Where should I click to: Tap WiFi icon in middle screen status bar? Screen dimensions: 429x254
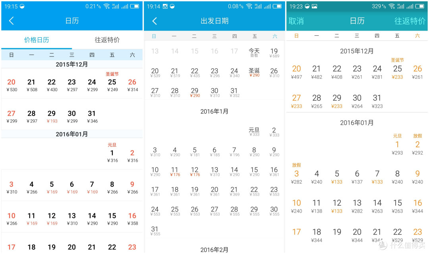(249, 6)
